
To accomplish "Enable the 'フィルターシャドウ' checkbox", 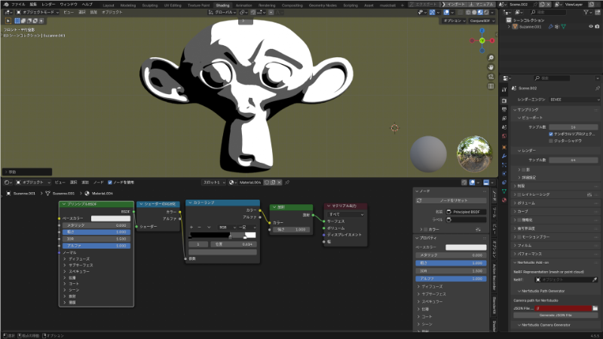I will click(x=550, y=140).
